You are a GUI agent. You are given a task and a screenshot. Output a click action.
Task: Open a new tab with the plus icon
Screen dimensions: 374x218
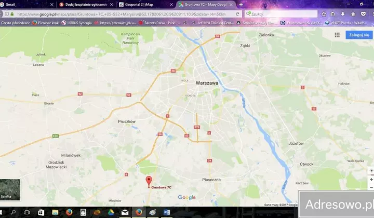[x=241, y=5]
